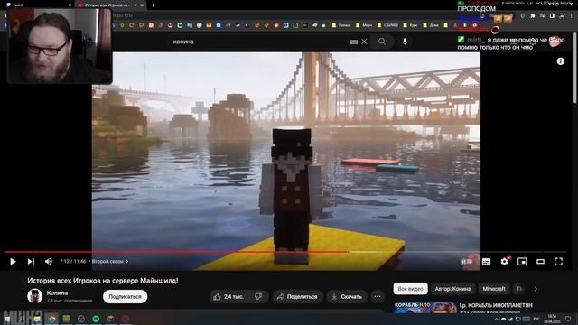Open the video info card icon
The width and height of the screenshot is (578, 325).
tap(560, 61)
